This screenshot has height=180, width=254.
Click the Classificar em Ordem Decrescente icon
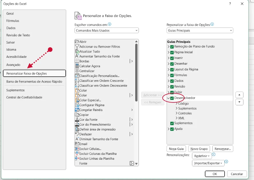(77, 85)
